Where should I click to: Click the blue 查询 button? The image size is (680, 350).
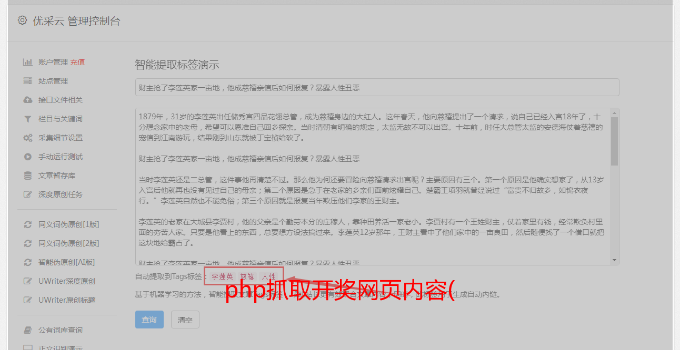click(x=149, y=320)
